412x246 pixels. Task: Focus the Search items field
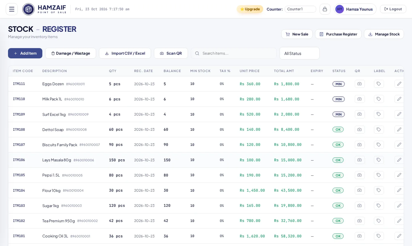click(x=234, y=53)
